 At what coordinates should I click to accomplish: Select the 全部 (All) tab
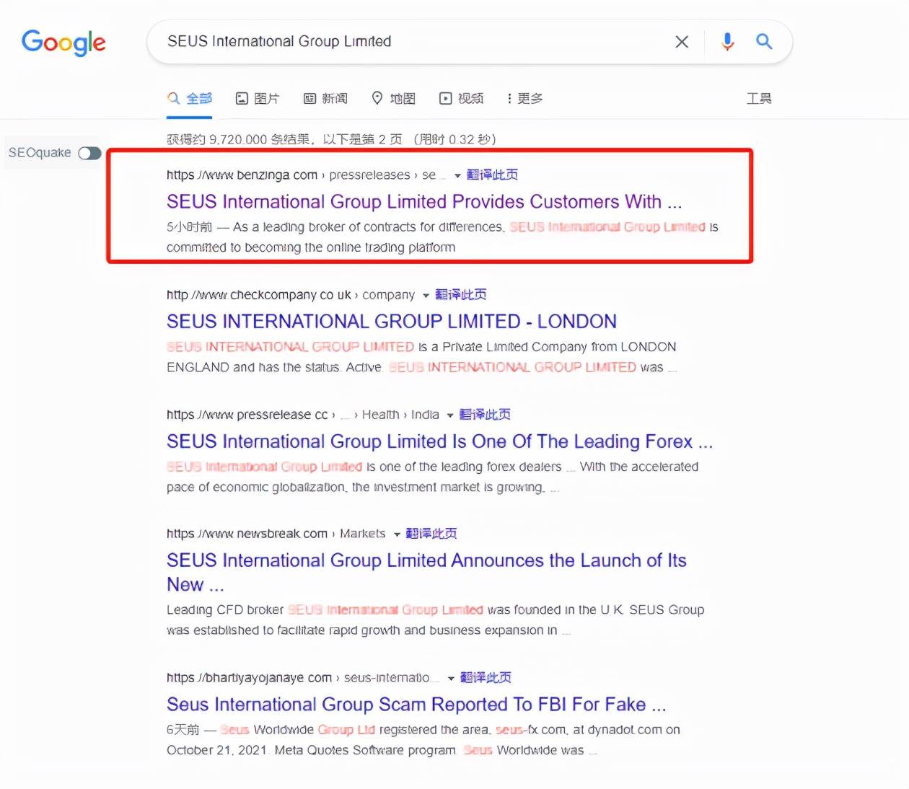pos(190,99)
